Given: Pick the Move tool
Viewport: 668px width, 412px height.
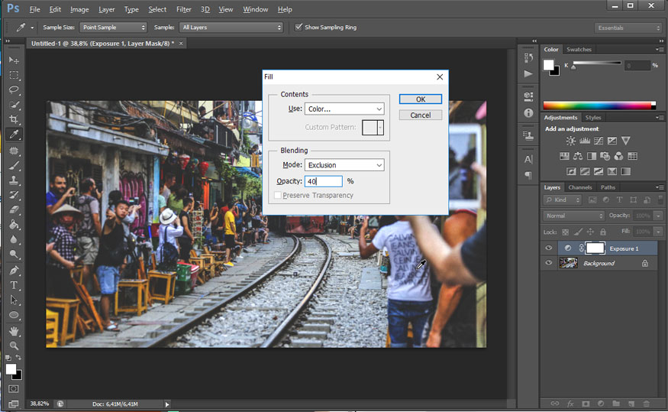Looking at the screenshot, I should click(x=14, y=60).
